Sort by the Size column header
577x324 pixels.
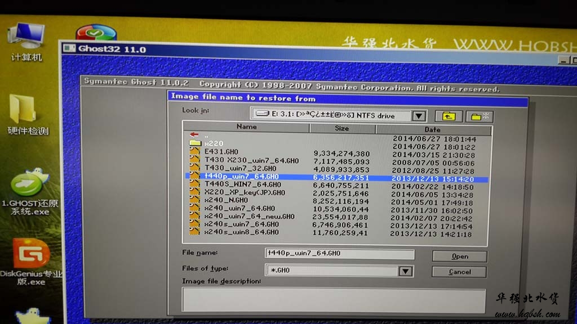342,129
